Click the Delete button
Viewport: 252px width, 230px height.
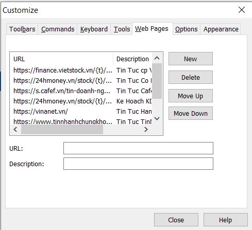[x=191, y=77]
